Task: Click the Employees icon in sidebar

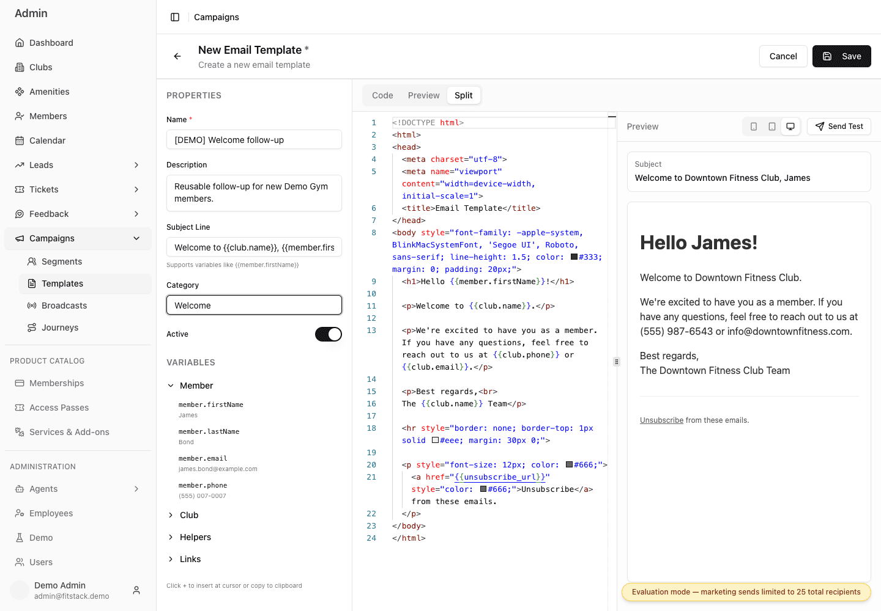Action: (x=20, y=513)
